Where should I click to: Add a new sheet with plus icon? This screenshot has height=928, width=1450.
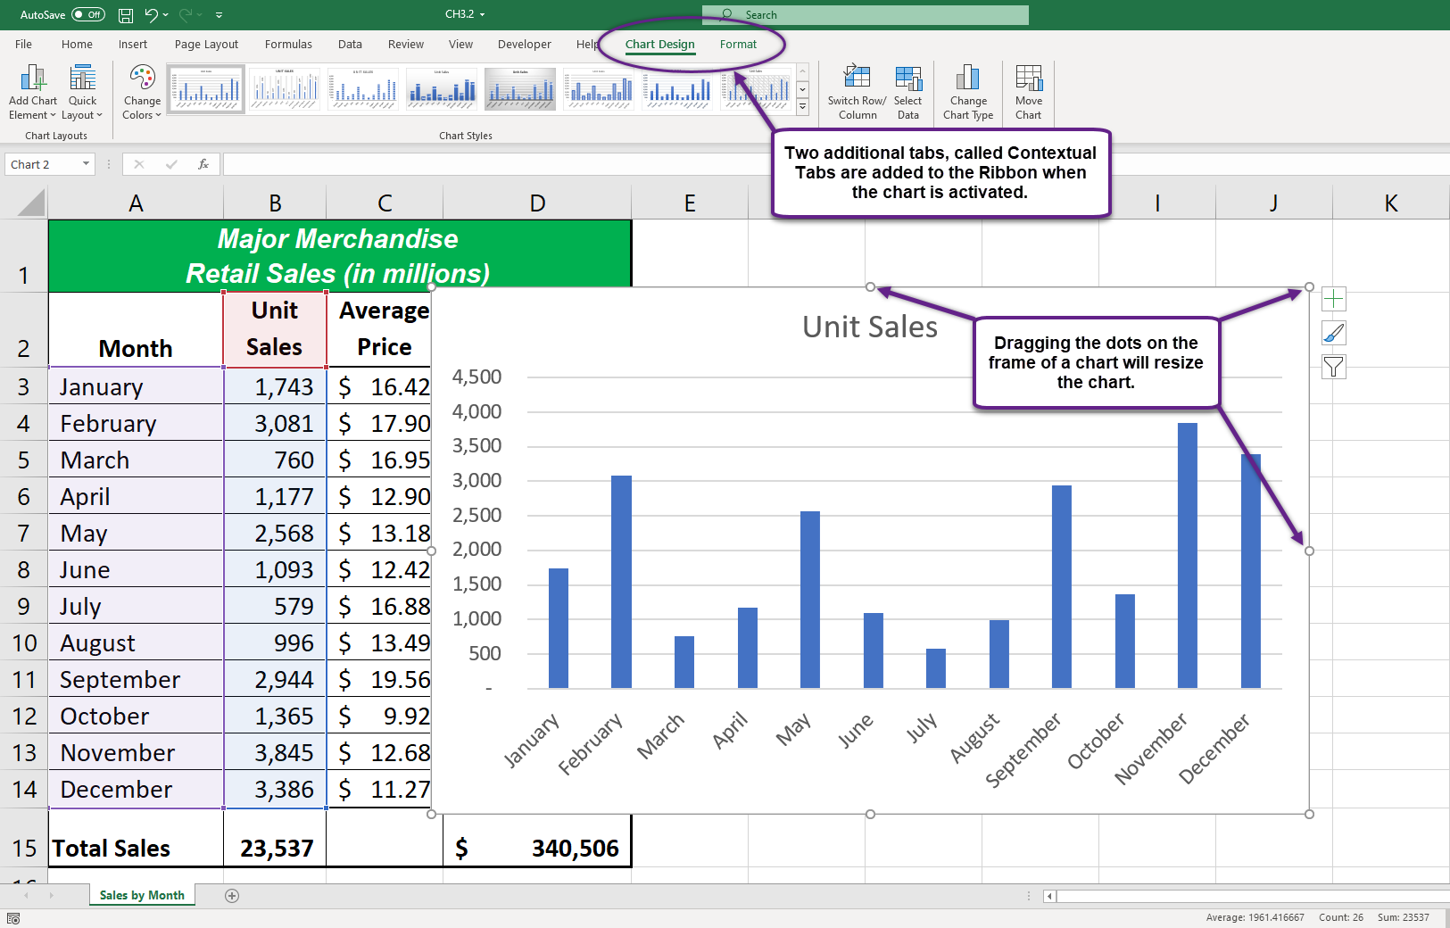(232, 896)
